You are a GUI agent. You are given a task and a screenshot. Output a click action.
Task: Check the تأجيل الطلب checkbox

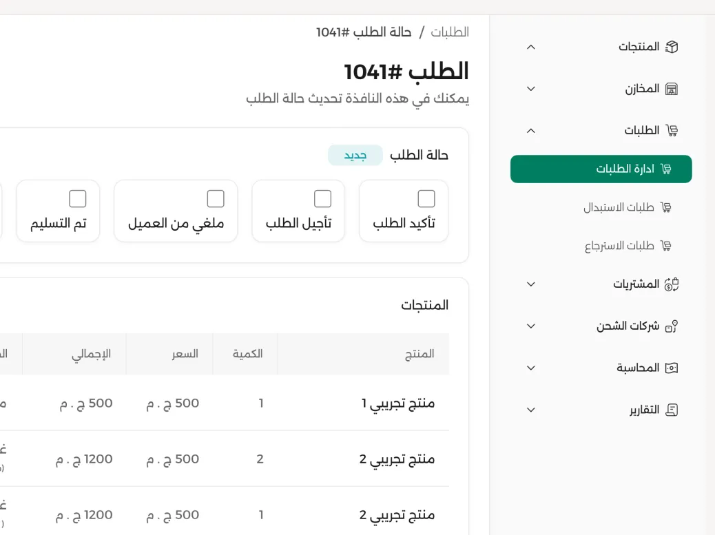pyautogui.click(x=322, y=198)
